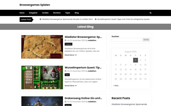The width and height of the screenshot is (171, 106).
Task: Open the Tipps menu item
Action: pos(68,13)
